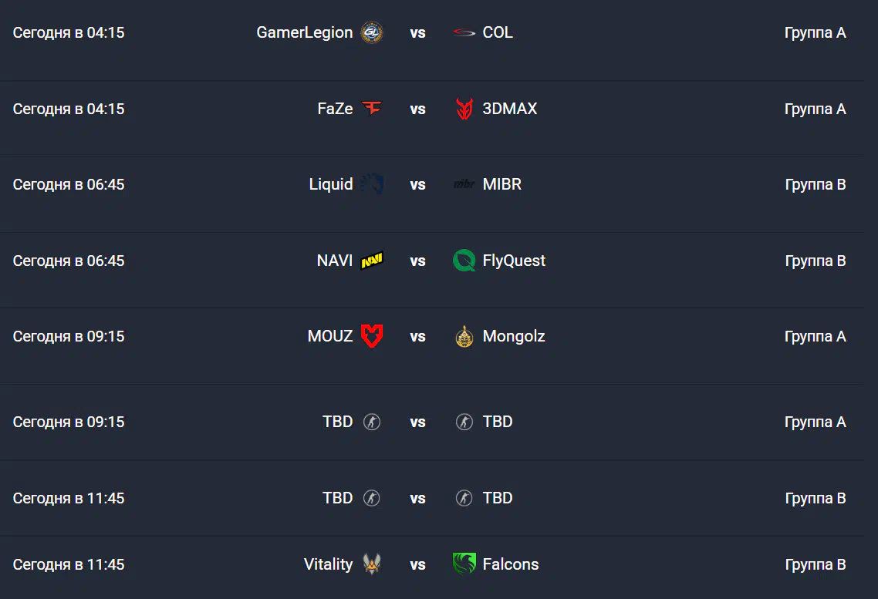This screenshot has width=878, height=599.
Task: Click the Mongolz golden helmet logo
Action: coord(464,336)
